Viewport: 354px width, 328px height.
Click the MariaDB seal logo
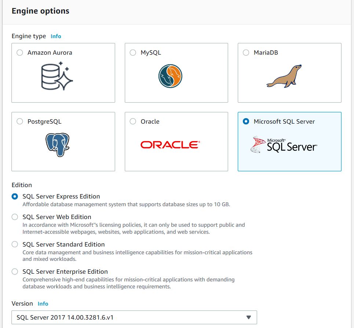point(284,76)
